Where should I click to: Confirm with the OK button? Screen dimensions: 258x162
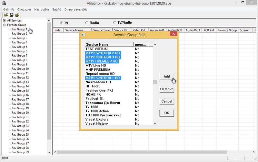pyautogui.click(x=167, y=113)
